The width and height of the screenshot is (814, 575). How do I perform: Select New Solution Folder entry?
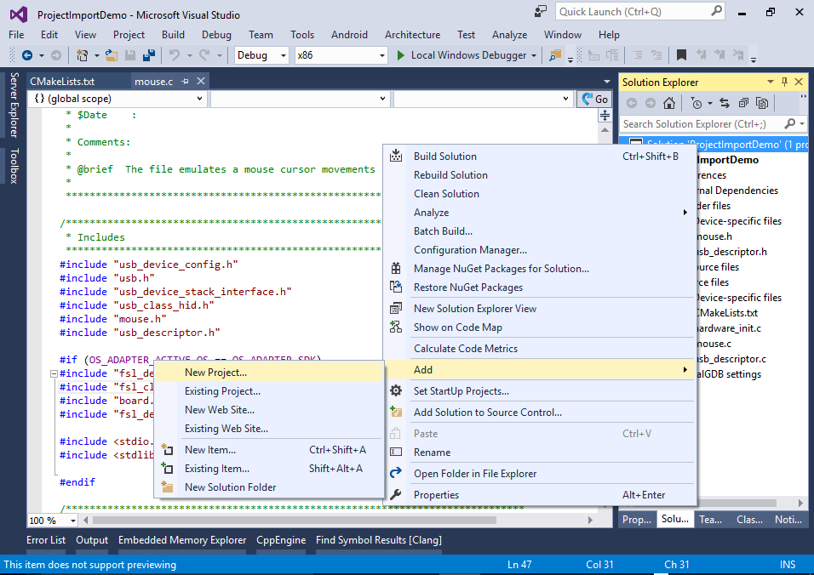pyautogui.click(x=269, y=487)
